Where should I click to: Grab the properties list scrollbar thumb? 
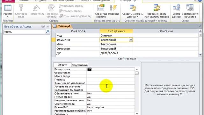137,73
